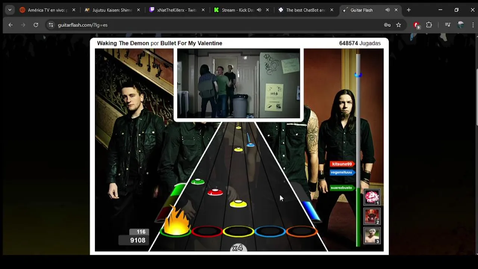Screen dimensions: 478x269
Task: Click the Bullet For My Valentine artist name
Action: (x=191, y=43)
